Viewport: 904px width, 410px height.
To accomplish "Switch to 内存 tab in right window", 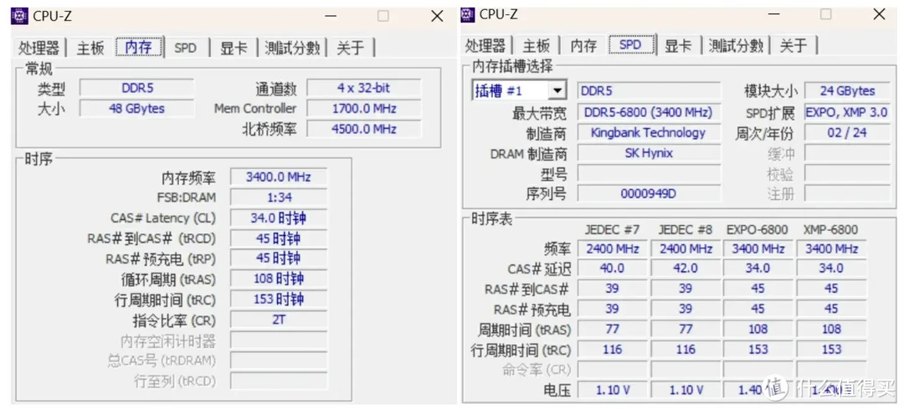I will click(x=583, y=45).
